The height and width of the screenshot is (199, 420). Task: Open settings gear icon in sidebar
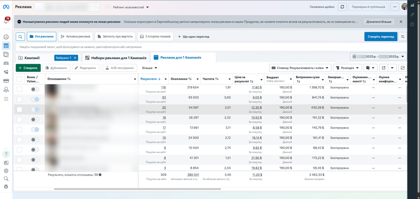pyautogui.click(x=6, y=171)
